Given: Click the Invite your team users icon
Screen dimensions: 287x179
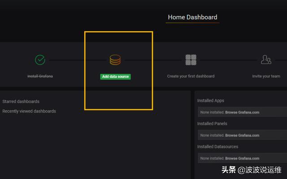Looking at the screenshot, I should coord(266,59).
